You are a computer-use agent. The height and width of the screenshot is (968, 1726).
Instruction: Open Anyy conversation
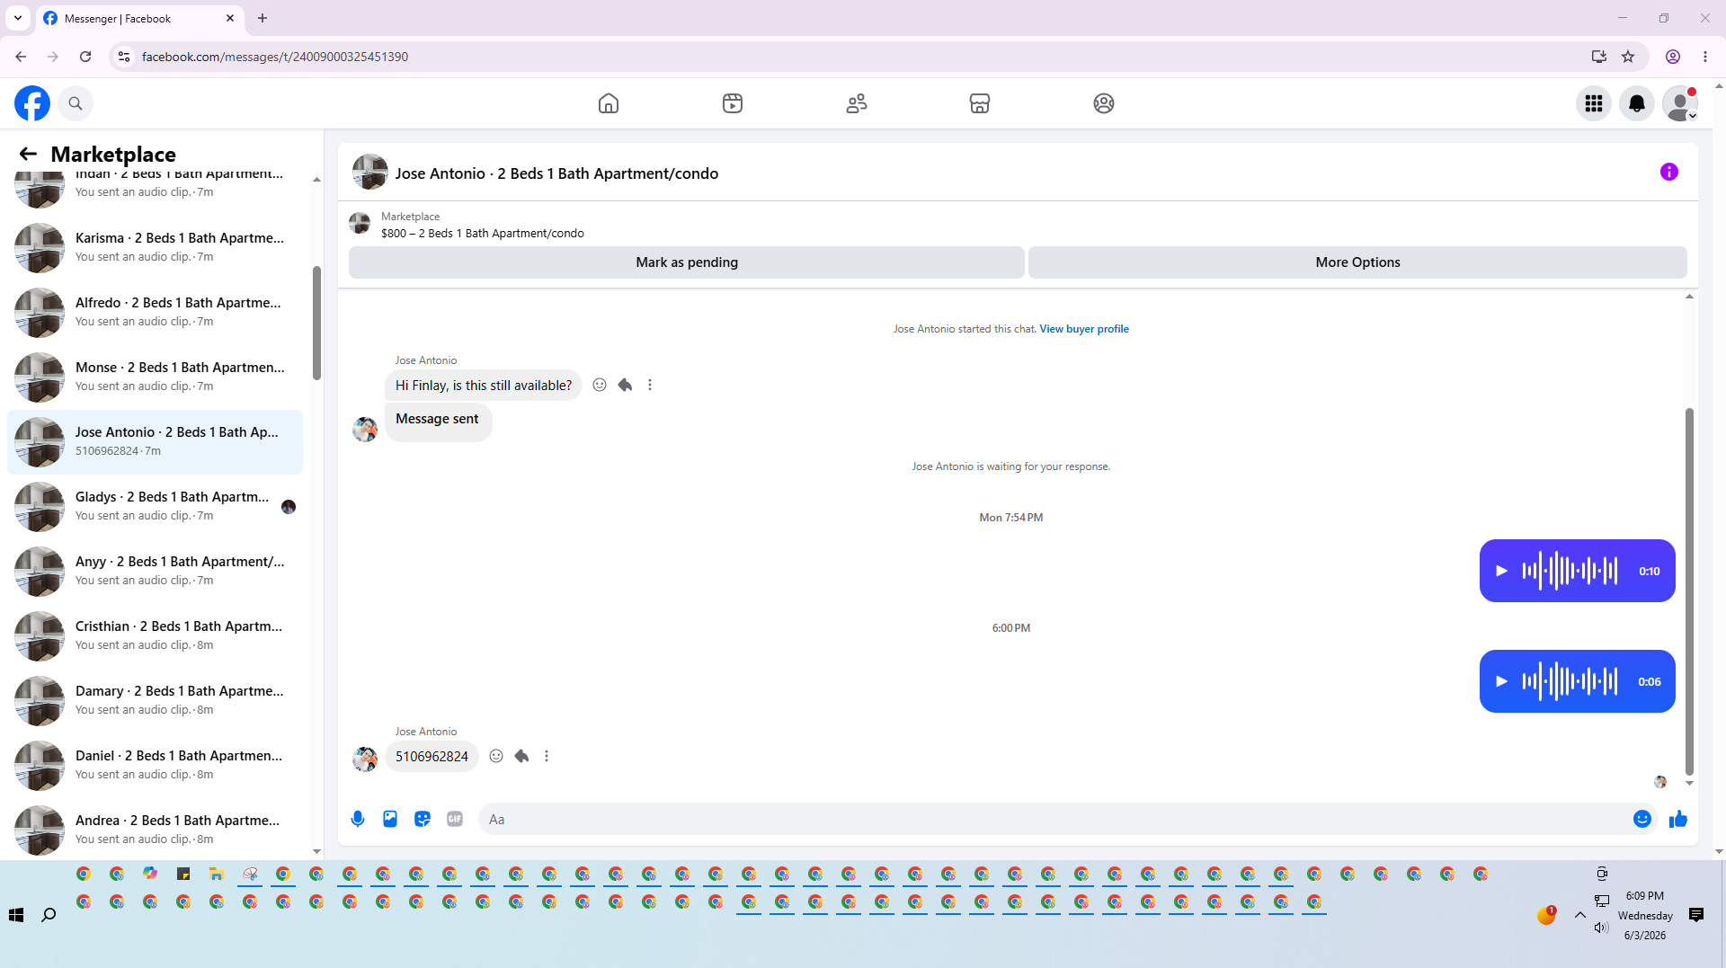tap(155, 571)
